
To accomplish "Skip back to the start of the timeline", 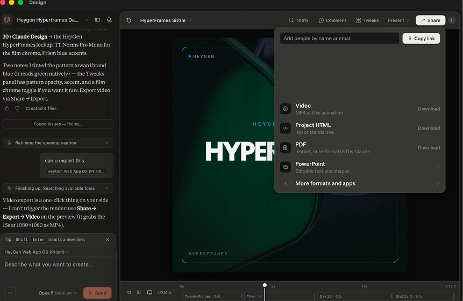I will (129, 292).
